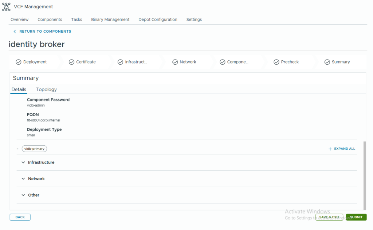
Task: Expand the Infrastructure section
Action: point(23,162)
